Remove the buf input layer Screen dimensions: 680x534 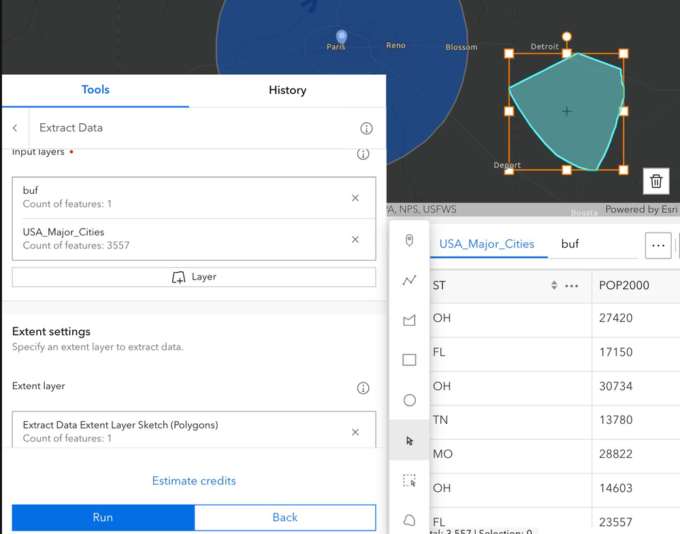pos(355,198)
